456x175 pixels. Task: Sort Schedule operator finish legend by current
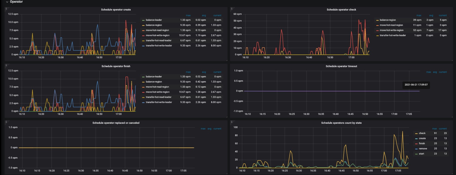(217, 72)
